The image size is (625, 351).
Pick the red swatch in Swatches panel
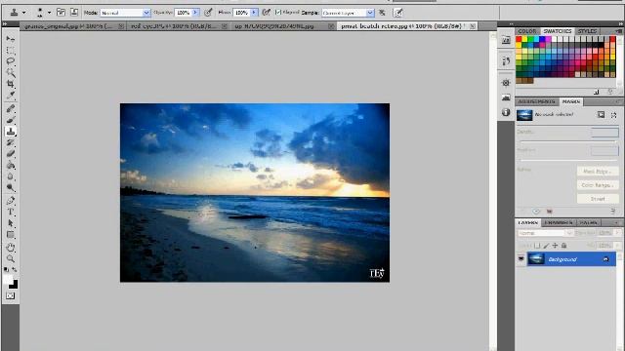coord(519,39)
